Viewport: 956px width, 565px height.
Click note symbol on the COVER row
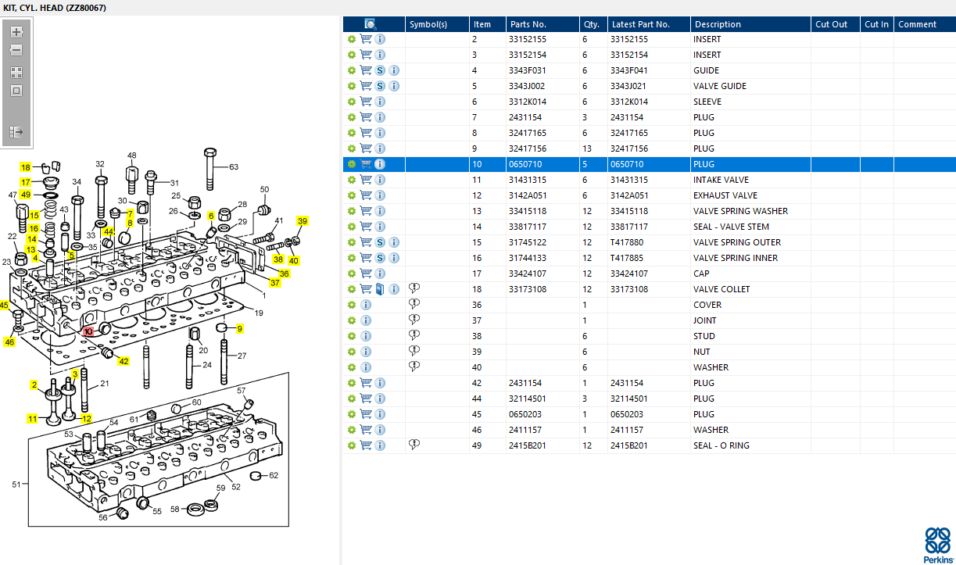pos(414,305)
